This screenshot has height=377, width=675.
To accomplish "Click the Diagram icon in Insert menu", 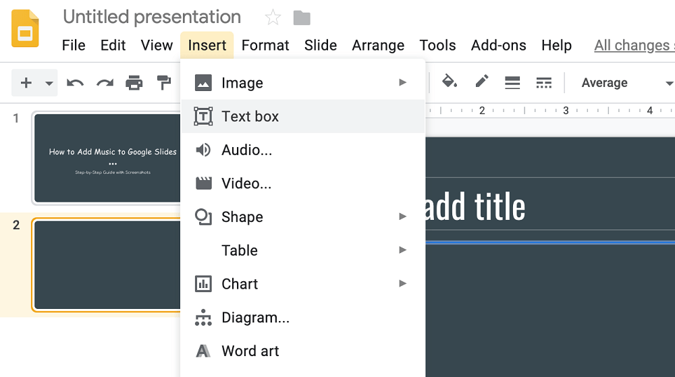I will tap(203, 317).
